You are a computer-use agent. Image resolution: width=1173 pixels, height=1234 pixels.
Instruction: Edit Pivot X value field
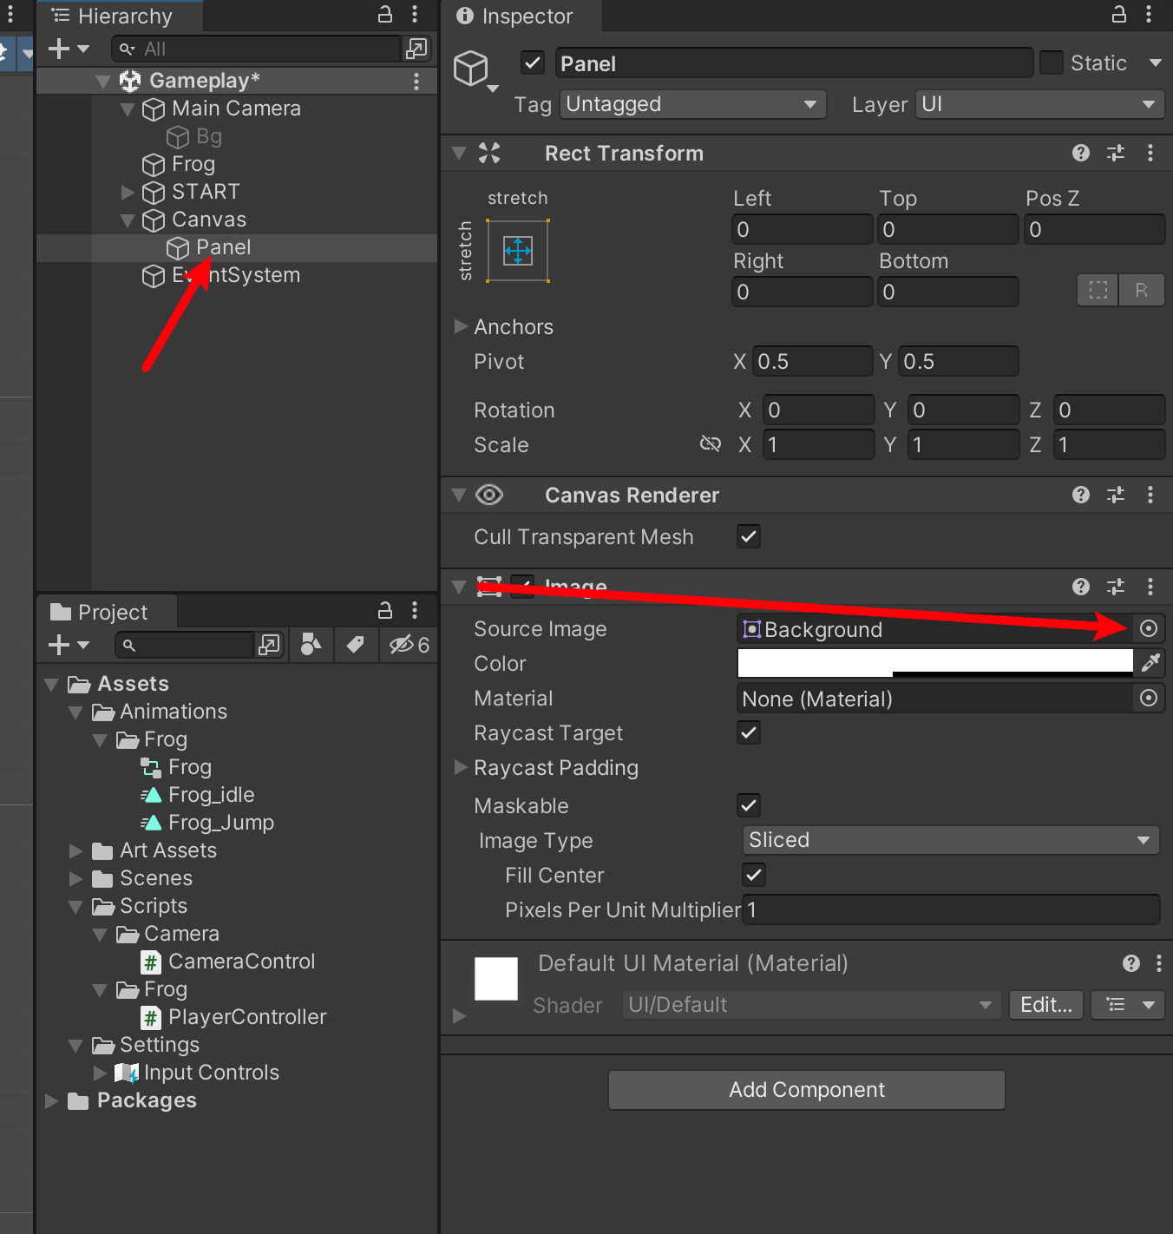[x=812, y=361]
